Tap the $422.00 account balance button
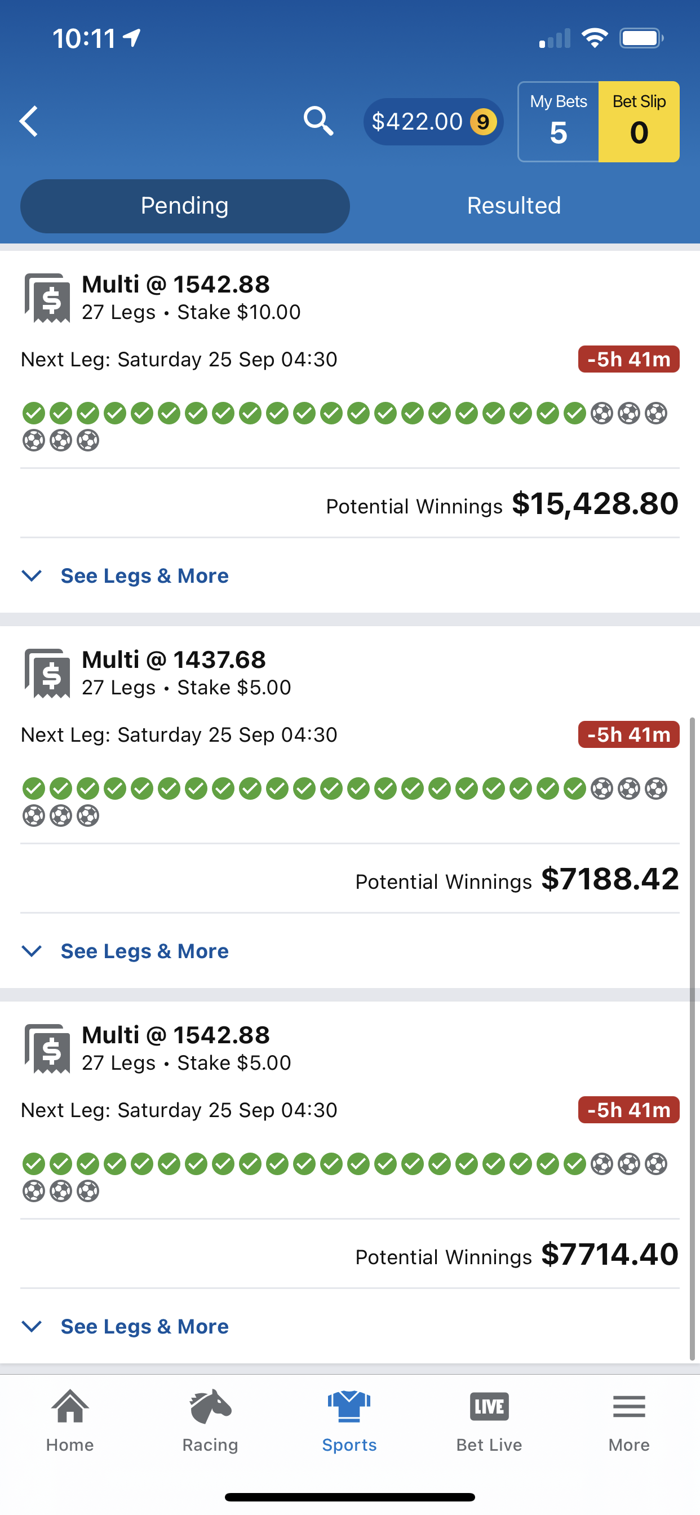The image size is (700, 1515). pyautogui.click(x=433, y=122)
